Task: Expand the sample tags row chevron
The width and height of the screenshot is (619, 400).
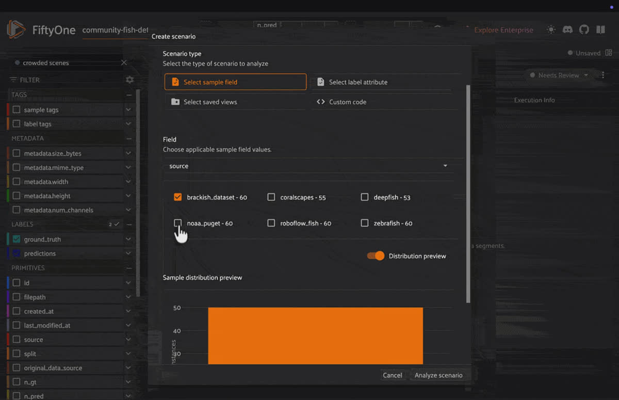Action: tap(128, 110)
